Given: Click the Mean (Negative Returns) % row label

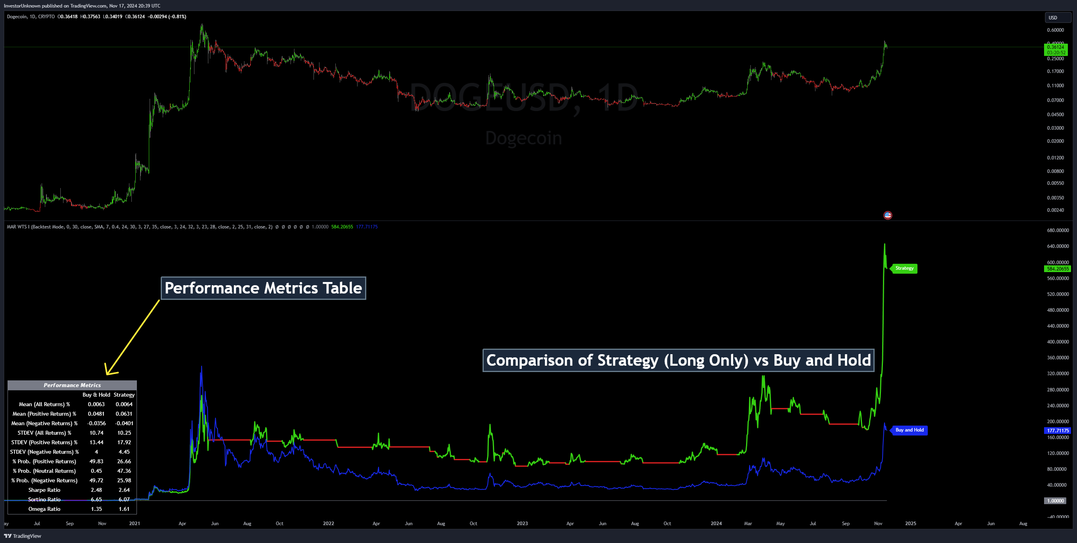Looking at the screenshot, I should tap(44, 424).
